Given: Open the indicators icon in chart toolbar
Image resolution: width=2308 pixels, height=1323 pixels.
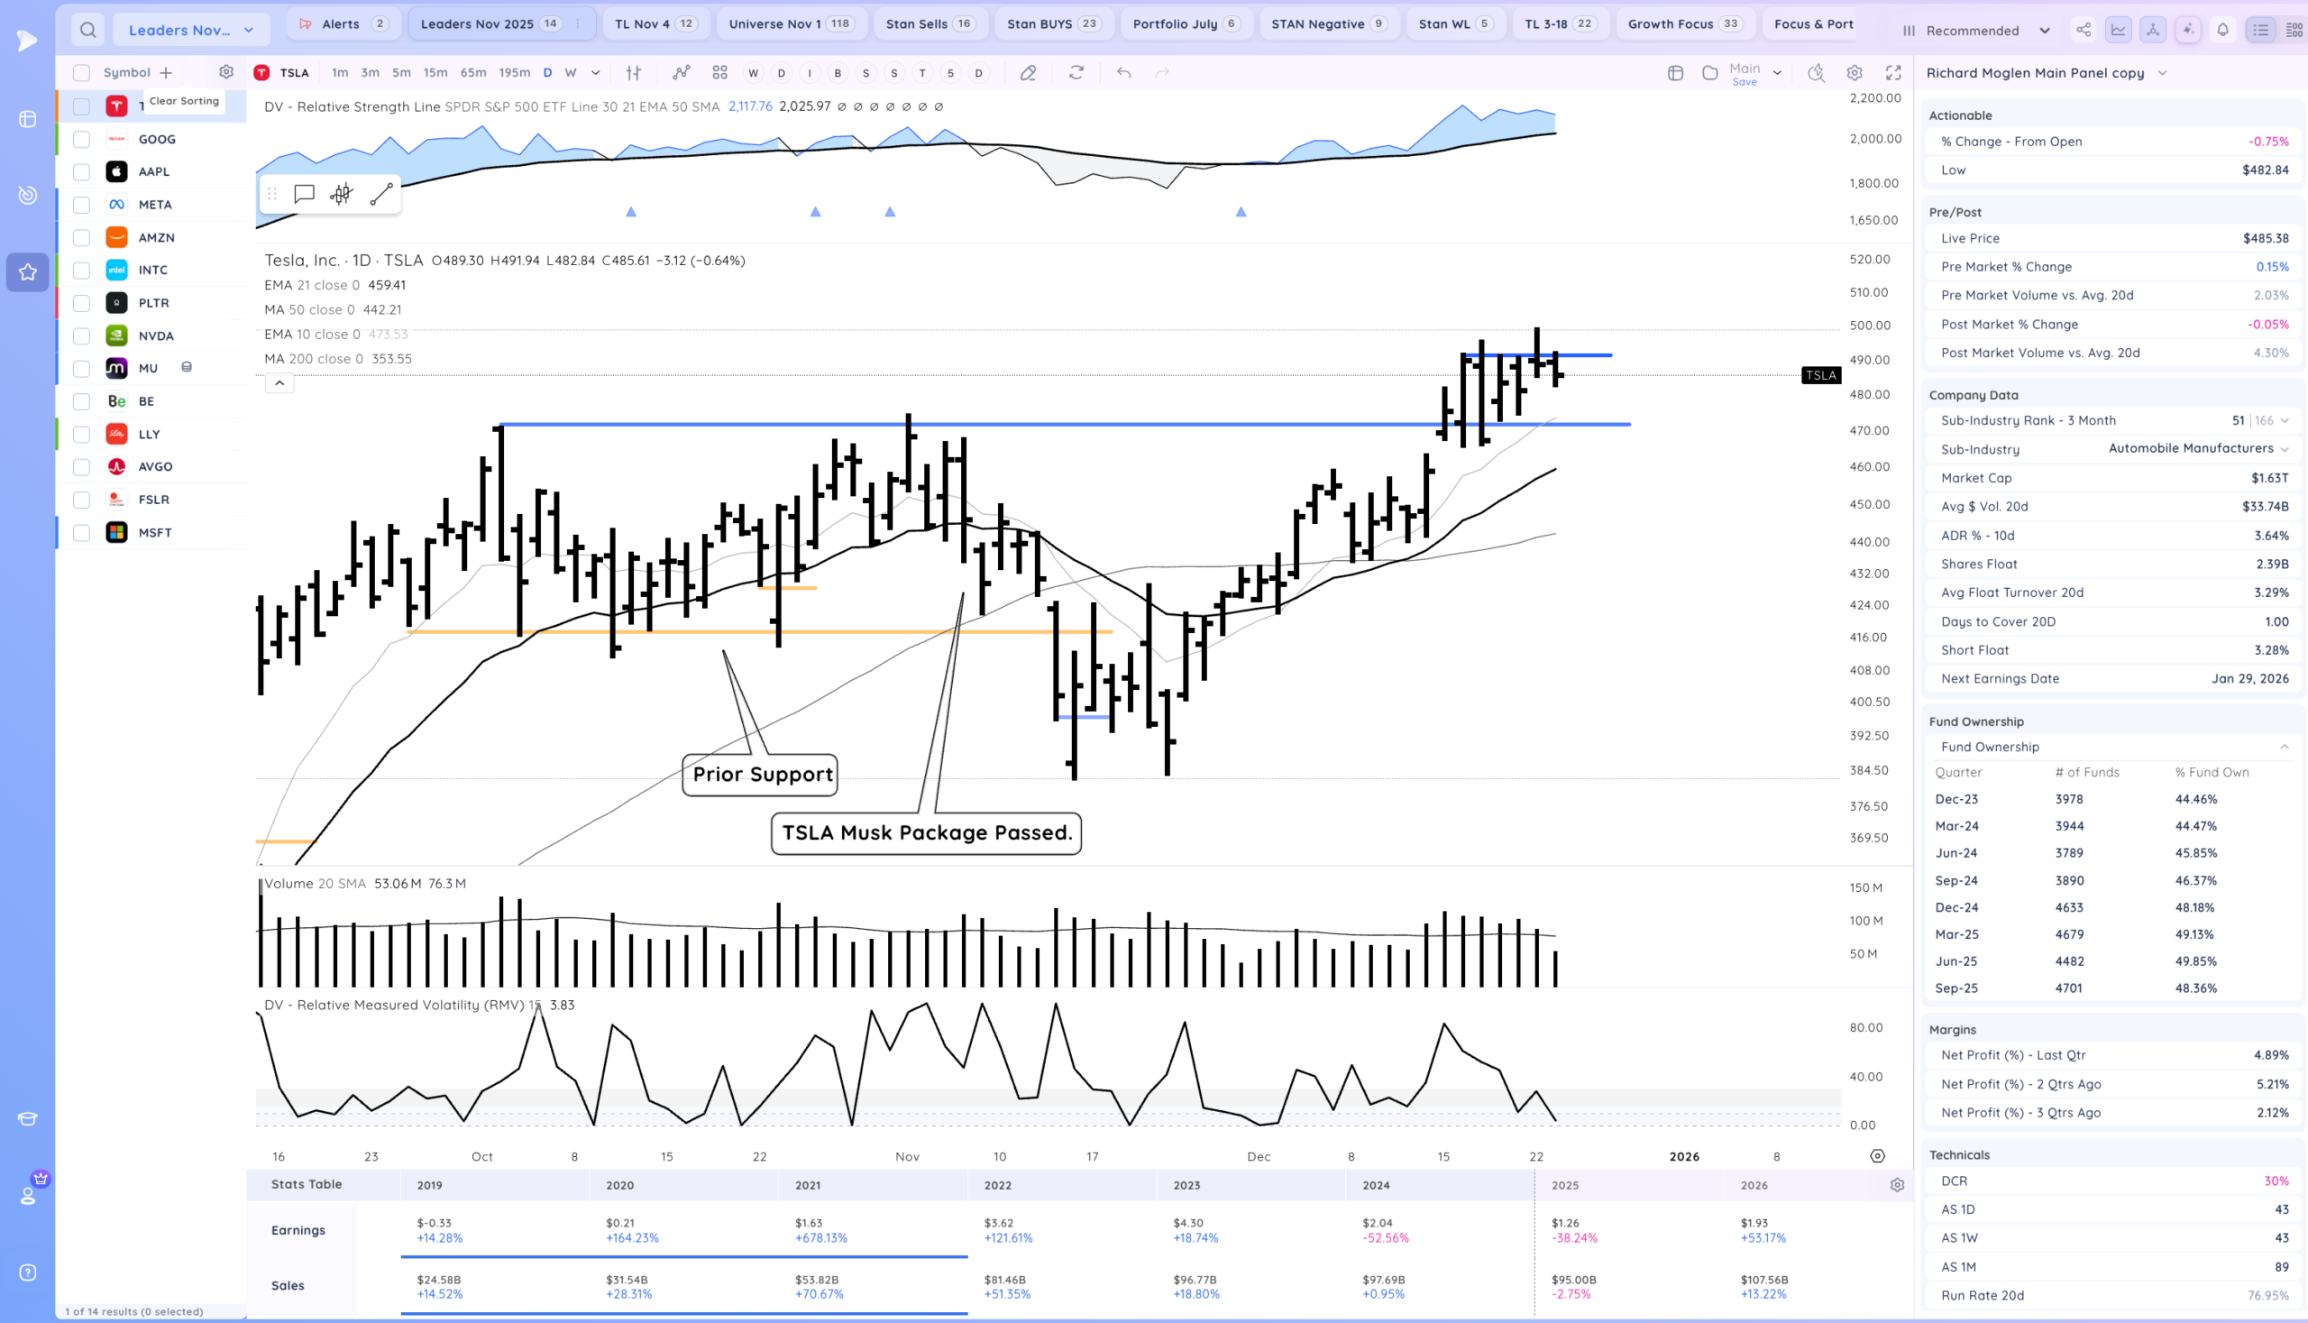Looking at the screenshot, I should pyautogui.click(x=681, y=73).
